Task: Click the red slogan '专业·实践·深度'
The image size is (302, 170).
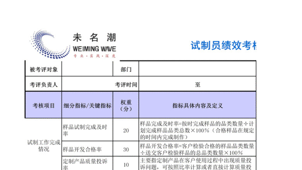Action: [94, 56]
